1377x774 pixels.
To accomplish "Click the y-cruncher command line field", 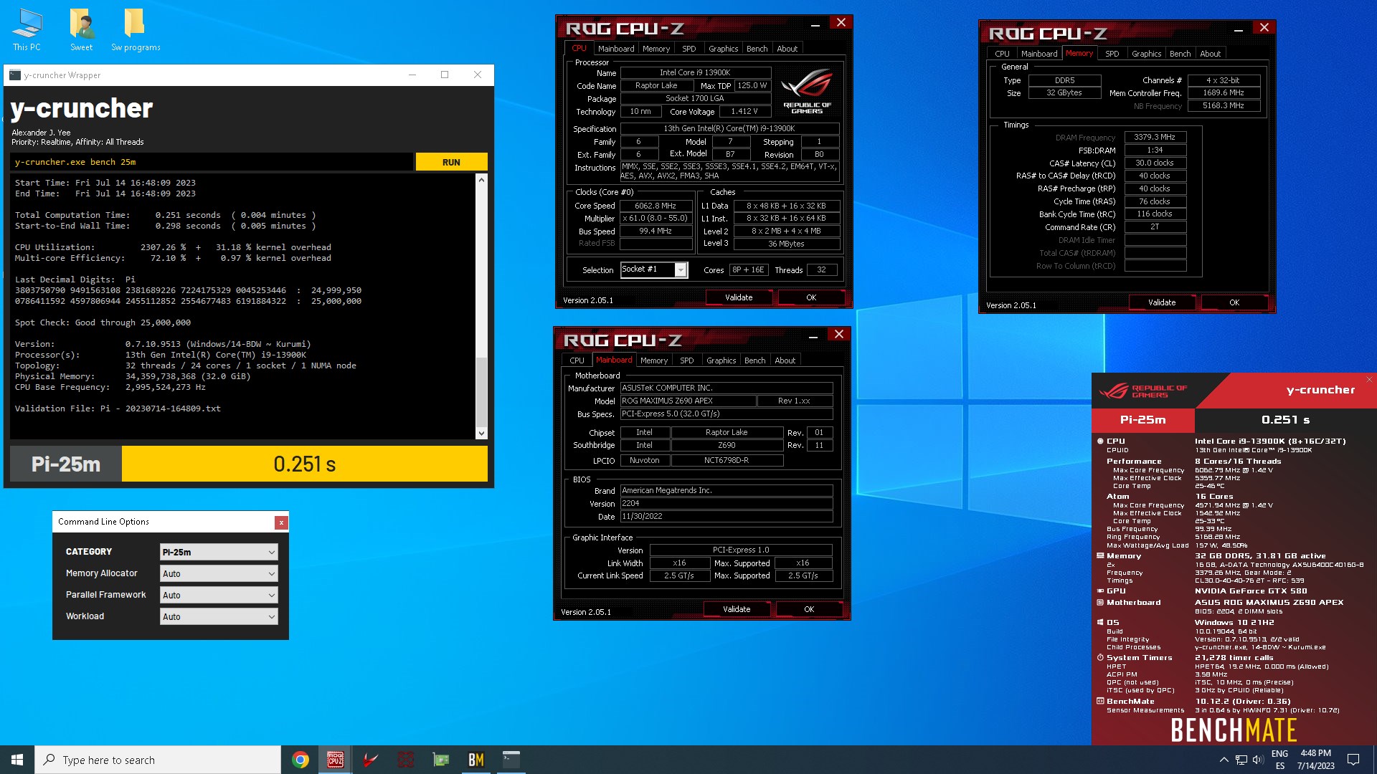I will click(x=212, y=162).
